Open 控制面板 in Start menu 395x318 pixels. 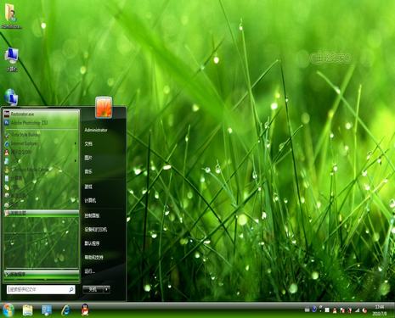(92, 215)
